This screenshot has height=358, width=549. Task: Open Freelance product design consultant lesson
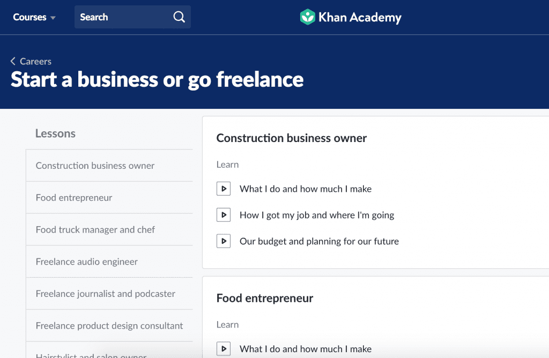[x=109, y=326]
